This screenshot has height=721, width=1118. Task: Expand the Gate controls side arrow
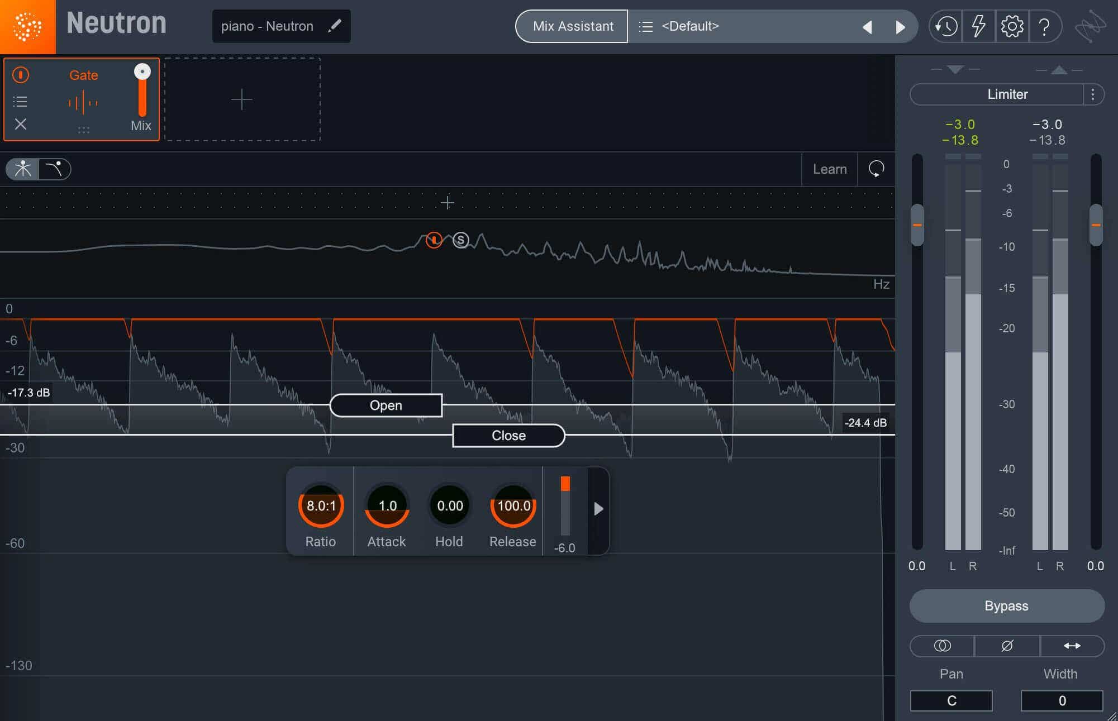tap(598, 509)
